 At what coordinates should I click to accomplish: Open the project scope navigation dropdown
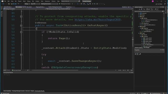click(x=24, y=9)
